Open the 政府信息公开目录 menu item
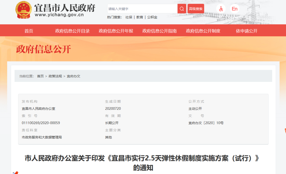This screenshot has width=286, height=174. point(72,31)
